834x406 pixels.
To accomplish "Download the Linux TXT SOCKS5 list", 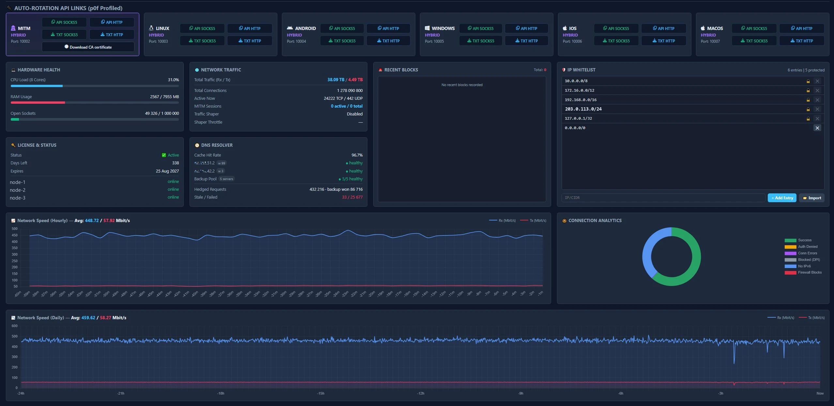I will pos(202,41).
